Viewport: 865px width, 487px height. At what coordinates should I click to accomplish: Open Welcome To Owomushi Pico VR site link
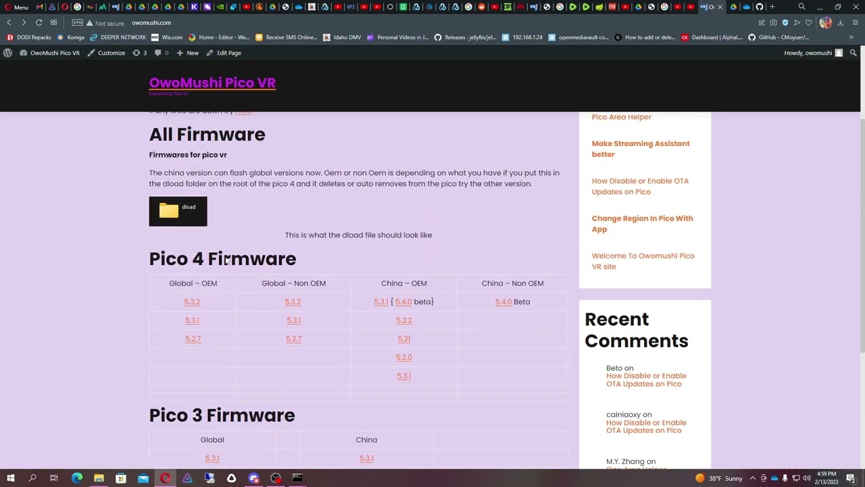point(643,261)
